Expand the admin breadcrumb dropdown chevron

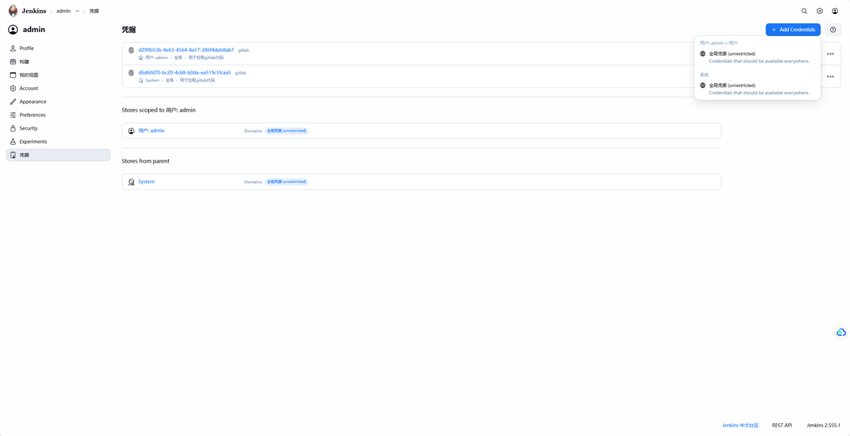click(x=78, y=11)
